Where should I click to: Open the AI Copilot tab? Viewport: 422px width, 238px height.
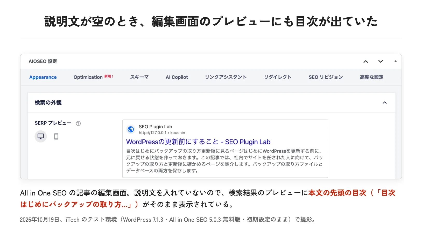click(177, 77)
